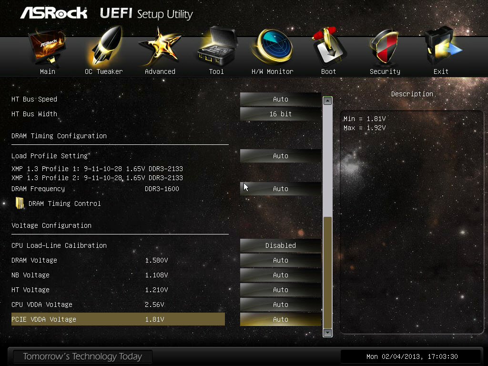Screen dimensions: 488x366
Task: Click the Voltage Configuration heading
Action: click(x=51, y=225)
